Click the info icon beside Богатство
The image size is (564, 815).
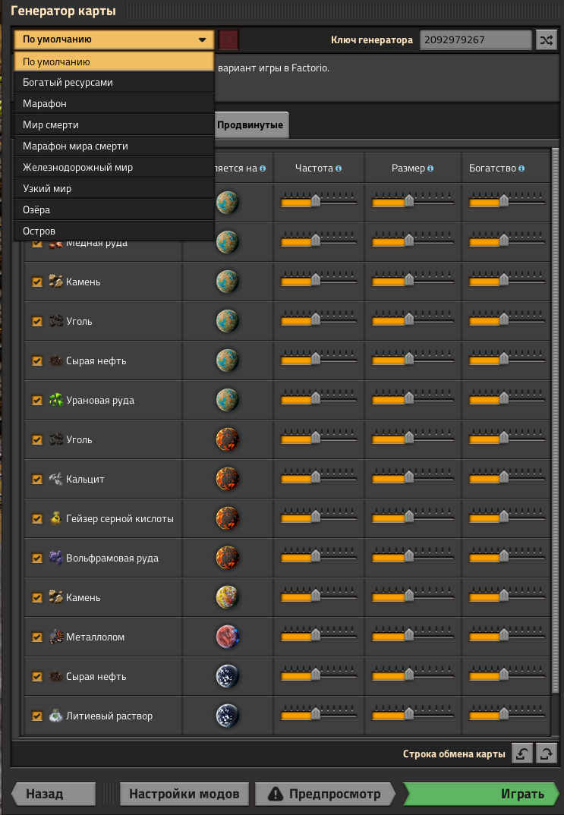(x=521, y=168)
